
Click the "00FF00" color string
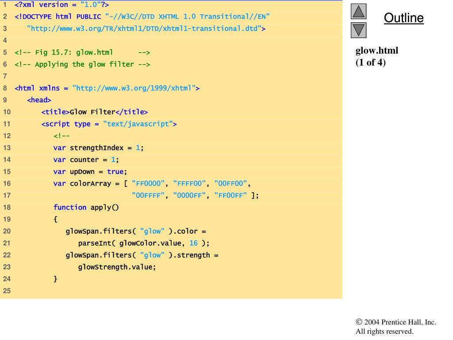coord(231,183)
